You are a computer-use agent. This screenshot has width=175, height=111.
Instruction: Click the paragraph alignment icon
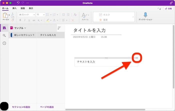63,20
